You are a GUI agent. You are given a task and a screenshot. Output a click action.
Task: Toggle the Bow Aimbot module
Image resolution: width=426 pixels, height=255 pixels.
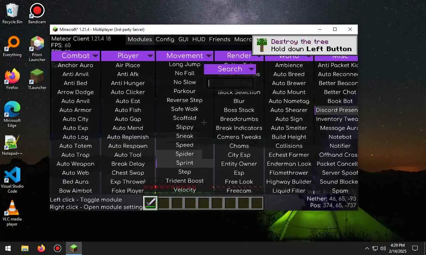pyautogui.click(x=76, y=191)
